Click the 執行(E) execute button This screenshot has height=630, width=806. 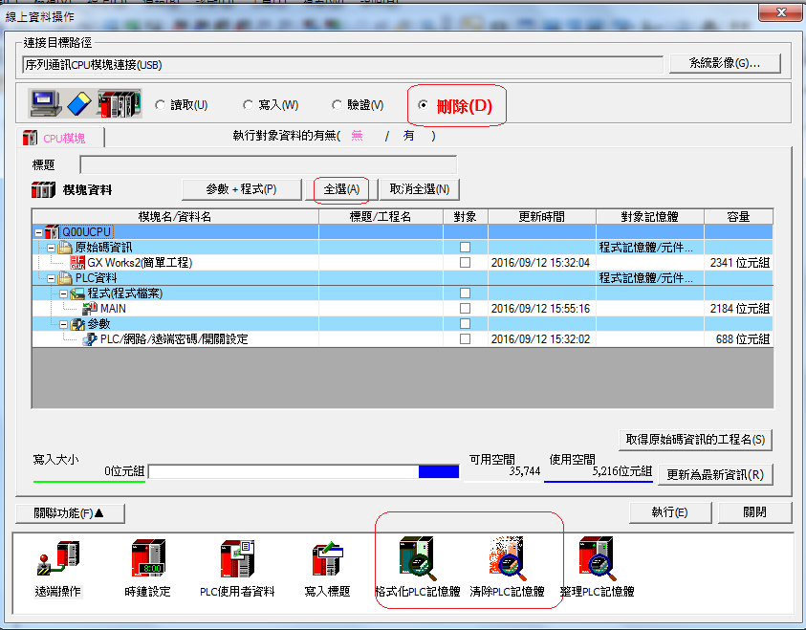pyautogui.click(x=669, y=512)
